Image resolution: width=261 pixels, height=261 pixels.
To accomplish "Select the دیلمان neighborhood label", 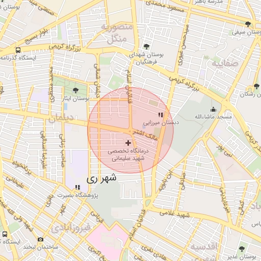I will click(x=61, y=119).
